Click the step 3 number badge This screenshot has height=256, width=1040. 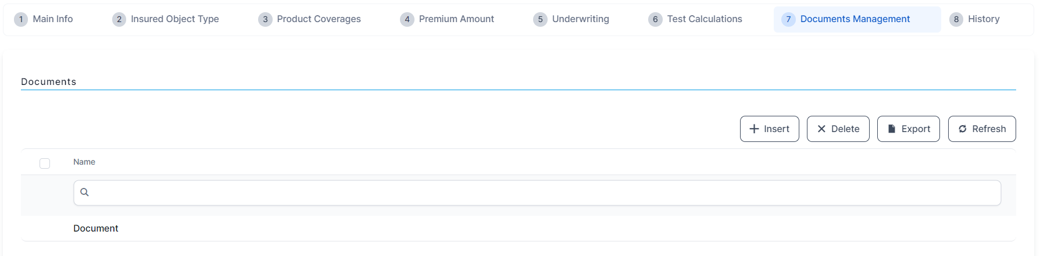coord(265,20)
